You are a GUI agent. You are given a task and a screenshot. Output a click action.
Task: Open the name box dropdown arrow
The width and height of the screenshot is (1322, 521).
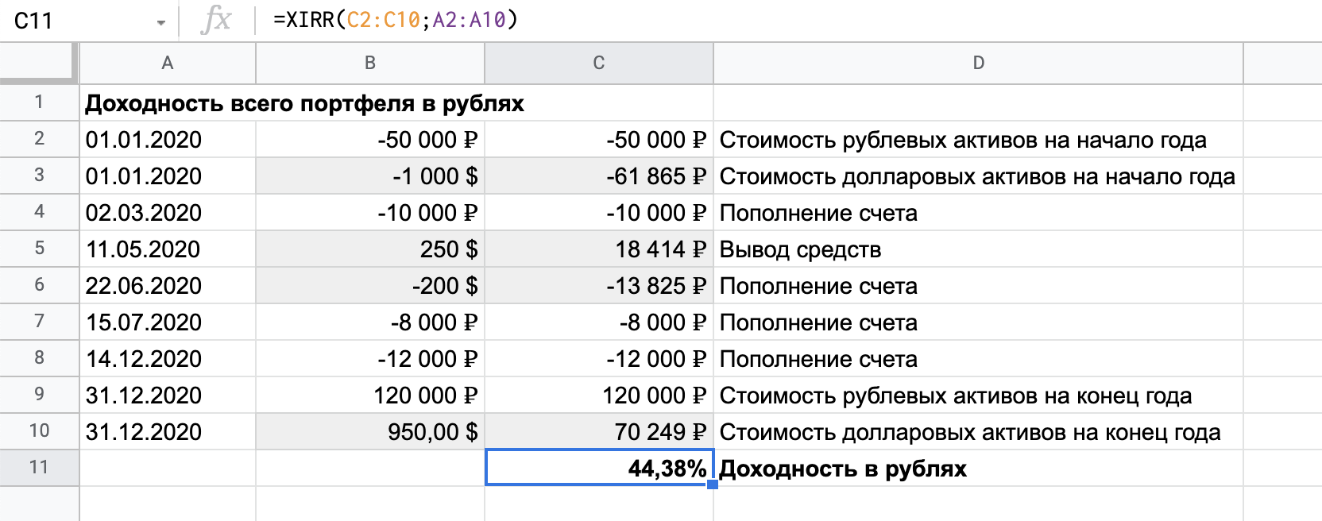coord(161,22)
